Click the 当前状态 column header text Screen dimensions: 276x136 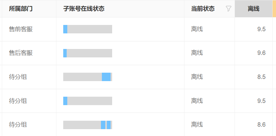[x=203, y=9]
